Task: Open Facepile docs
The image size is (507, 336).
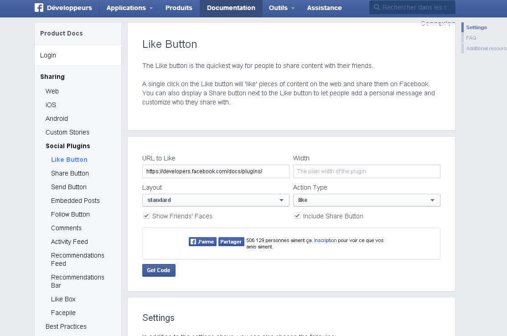Action: (63, 313)
